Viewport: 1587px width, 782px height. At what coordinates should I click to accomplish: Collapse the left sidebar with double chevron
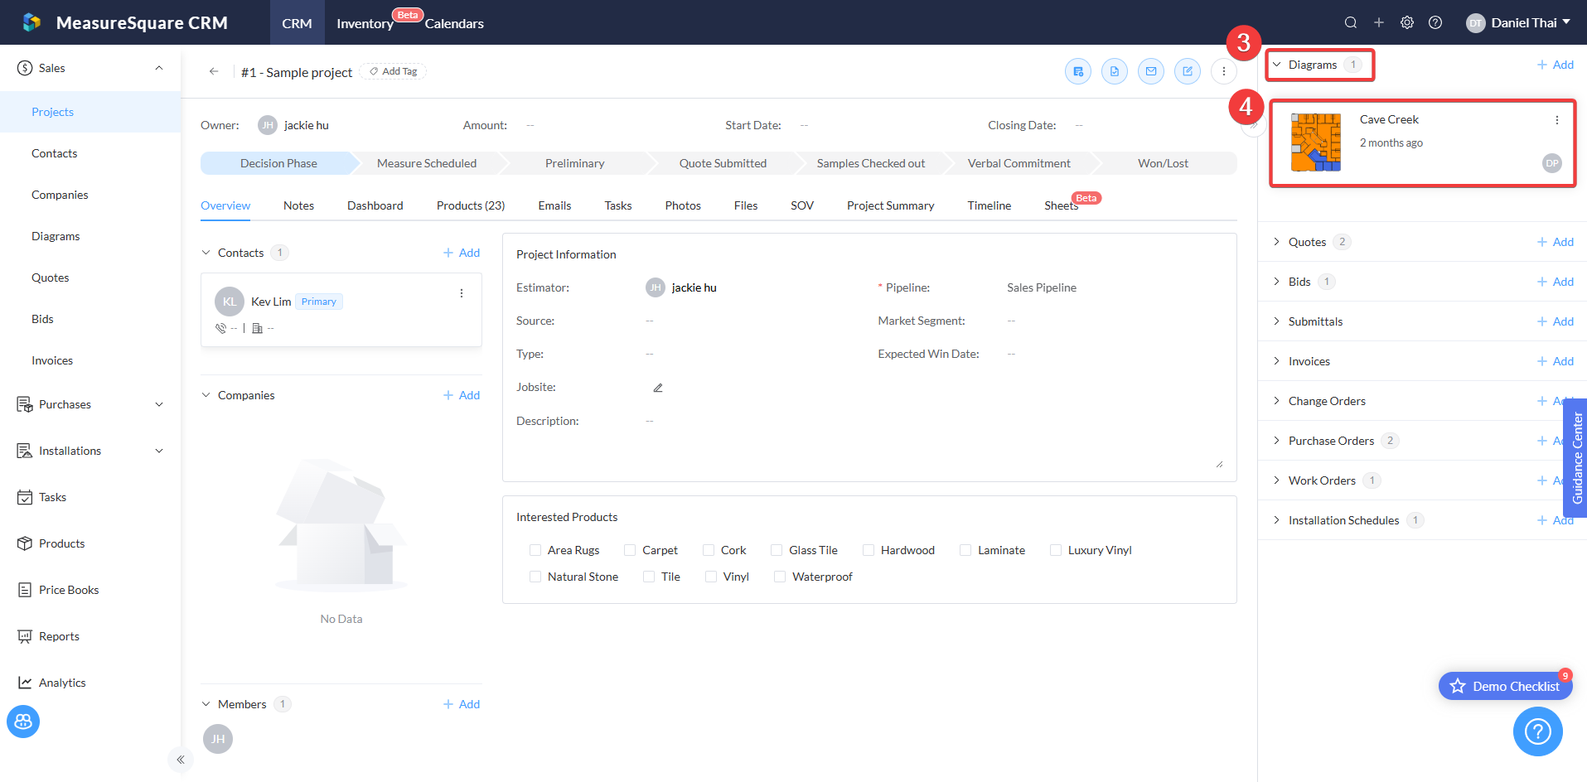[x=181, y=760]
